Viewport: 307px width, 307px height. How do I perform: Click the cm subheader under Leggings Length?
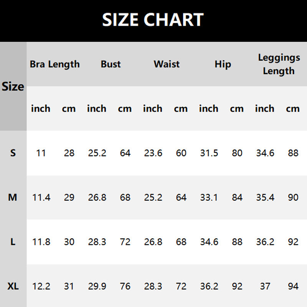(x=293, y=109)
